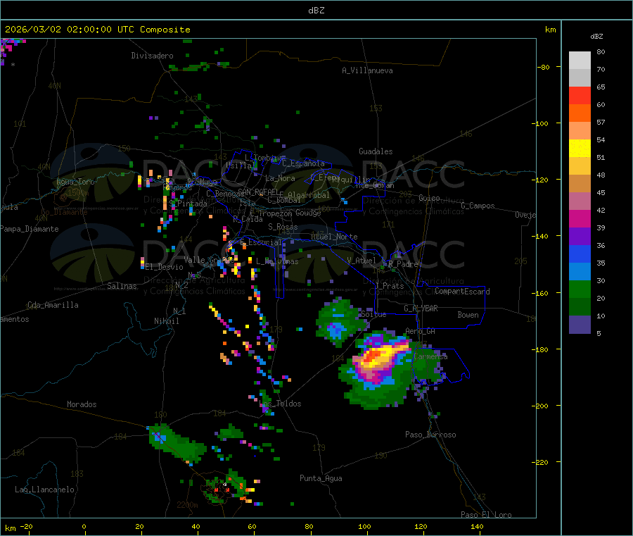Click the El_Desvio place label
The height and width of the screenshot is (536, 633).
[164, 267]
